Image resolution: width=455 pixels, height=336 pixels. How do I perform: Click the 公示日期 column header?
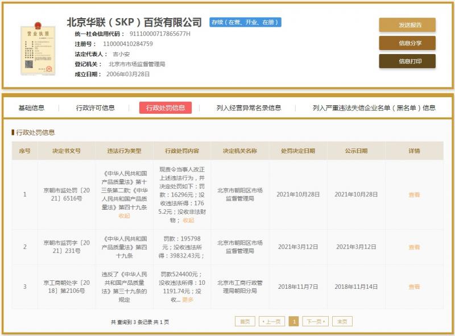(356, 151)
